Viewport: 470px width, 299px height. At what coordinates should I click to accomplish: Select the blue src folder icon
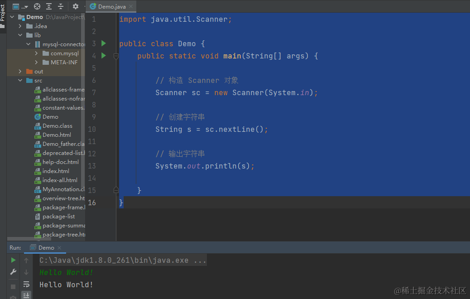click(x=29, y=80)
